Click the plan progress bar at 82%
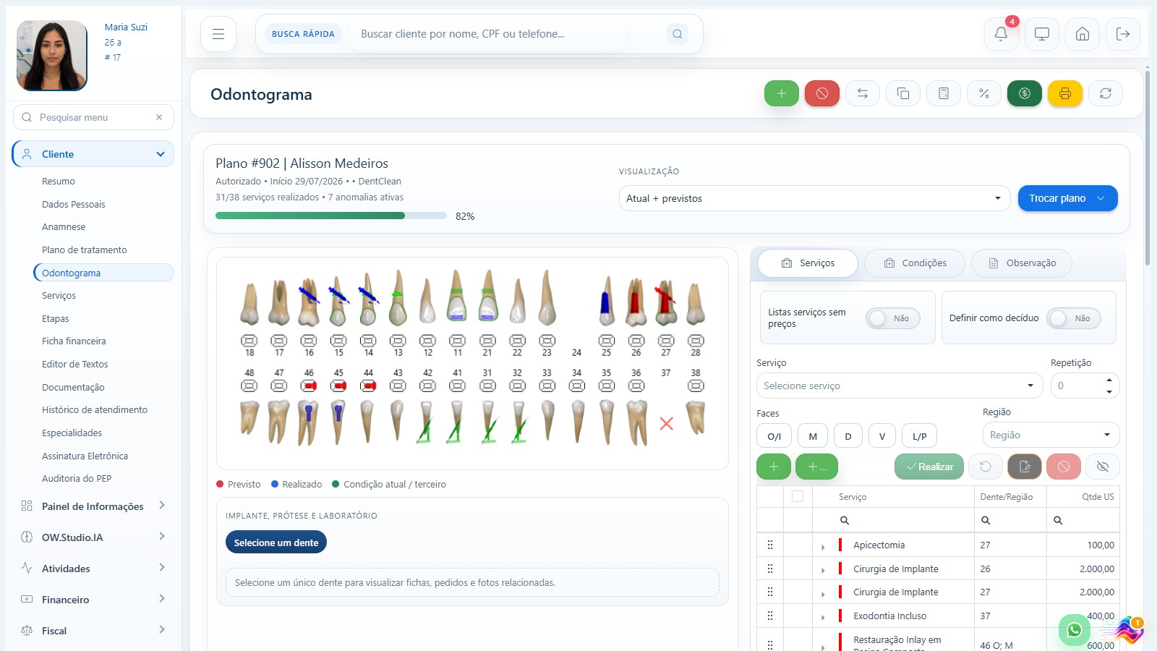 point(331,216)
